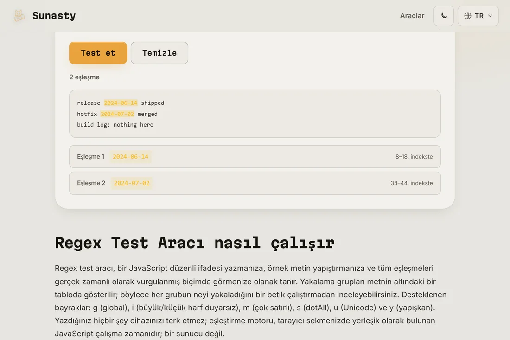Open the Sunasty home link text

click(x=54, y=16)
